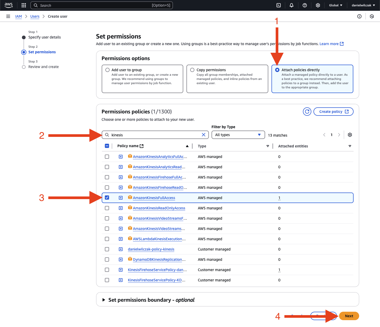380x327 pixels.
Task: Click the Next button
Action: [349, 316]
